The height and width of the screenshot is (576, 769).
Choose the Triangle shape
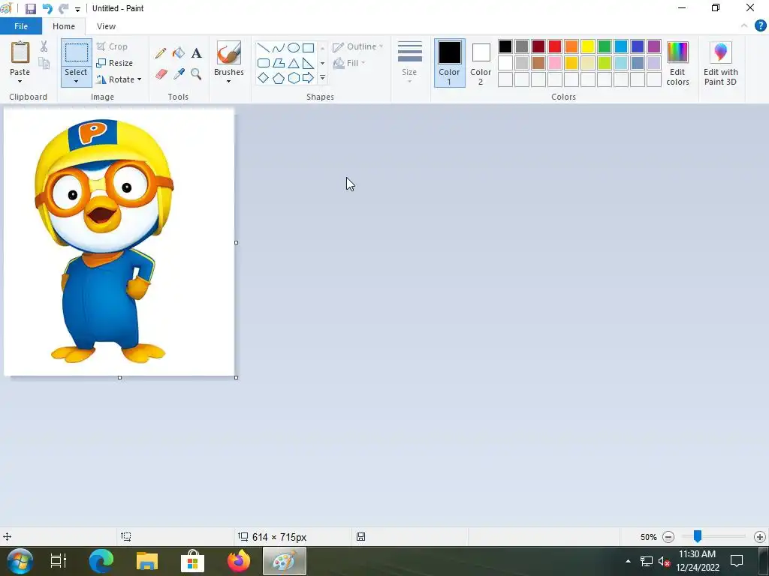pos(294,63)
